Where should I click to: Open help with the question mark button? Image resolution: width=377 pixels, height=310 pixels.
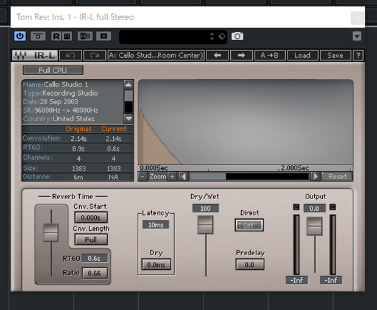coord(358,55)
